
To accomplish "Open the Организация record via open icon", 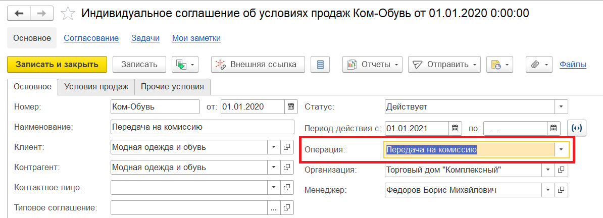I will point(561,170).
